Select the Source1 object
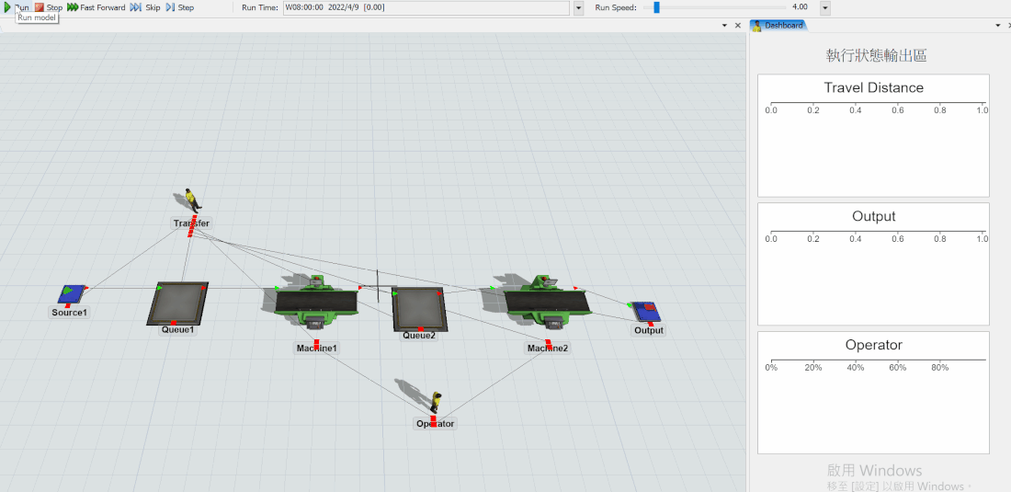The width and height of the screenshot is (1011, 492). click(x=72, y=294)
